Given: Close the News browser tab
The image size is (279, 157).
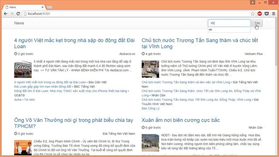Looking at the screenshot, I should (42, 7).
